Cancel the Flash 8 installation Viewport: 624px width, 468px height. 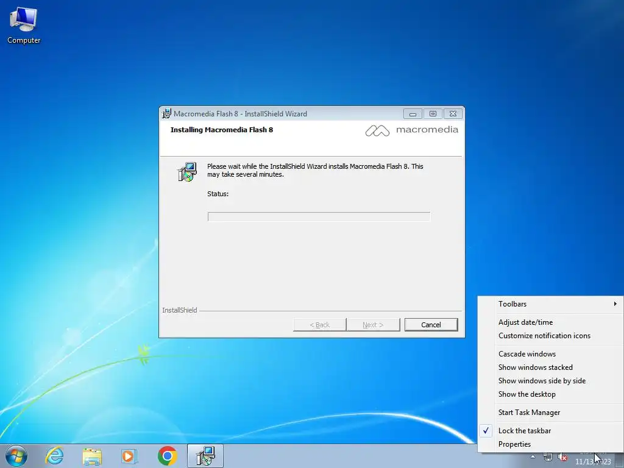click(431, 325)
